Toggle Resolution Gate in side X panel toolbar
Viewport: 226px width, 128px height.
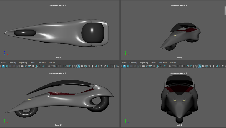[x=177, y=66]
